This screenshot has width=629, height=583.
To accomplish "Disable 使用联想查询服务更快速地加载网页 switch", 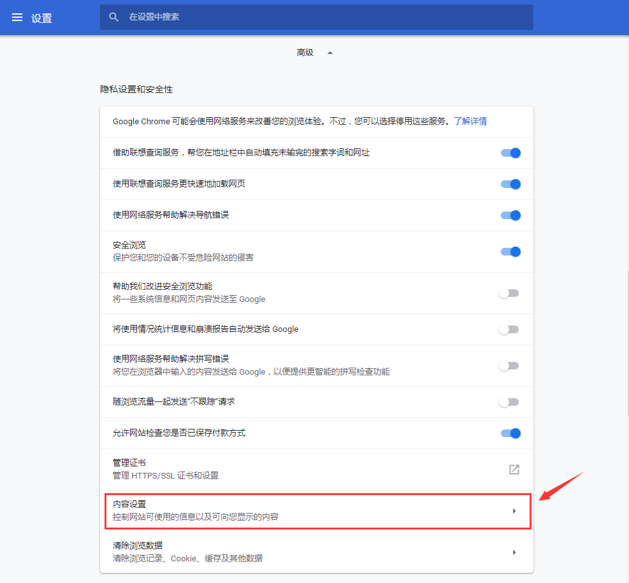I will tap(510, 184).
